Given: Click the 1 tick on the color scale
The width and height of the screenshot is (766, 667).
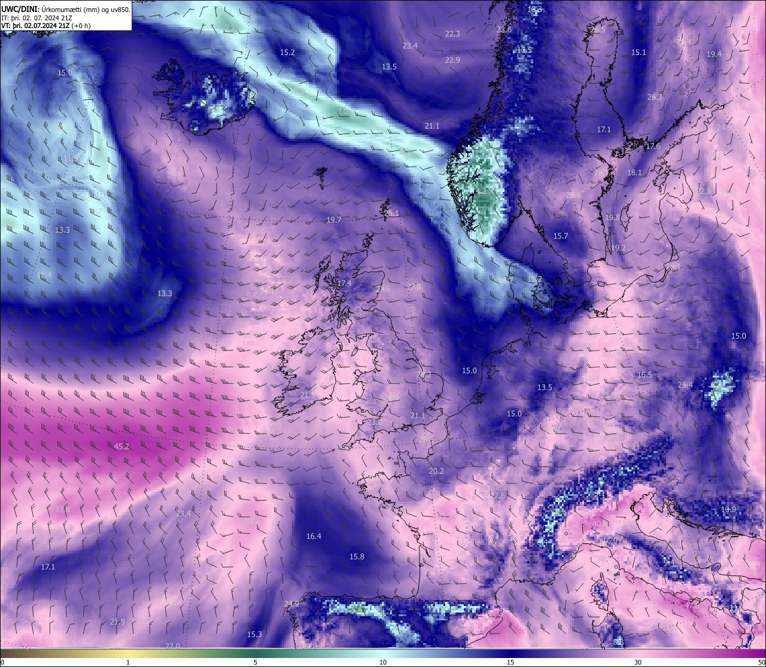Looking at the screenshot, I should (x=128, y=662).
